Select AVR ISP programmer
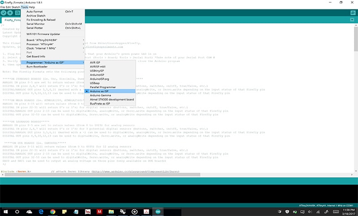 [x=110, y=62]
